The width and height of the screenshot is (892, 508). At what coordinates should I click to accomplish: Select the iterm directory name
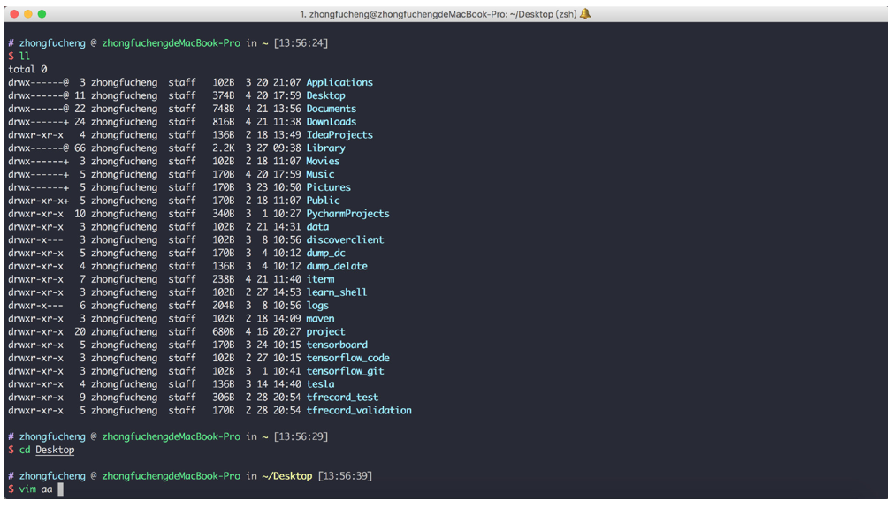coord(320,279)
